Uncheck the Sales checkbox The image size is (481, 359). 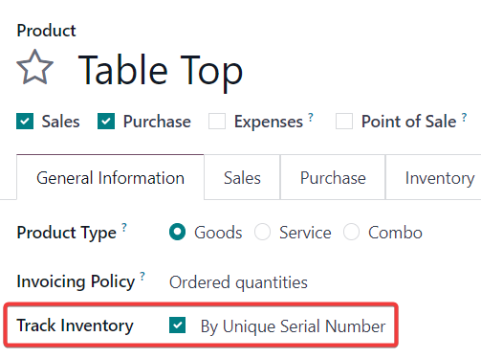[25, 122]
